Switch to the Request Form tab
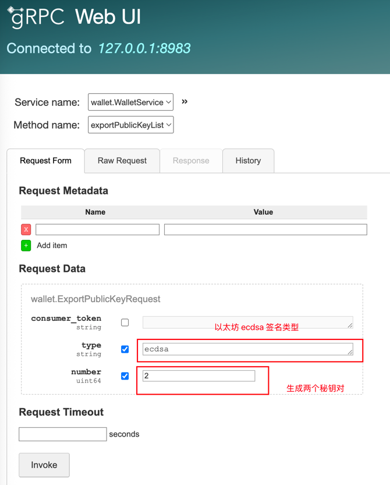The image size is (390, 485). point(46,161)
